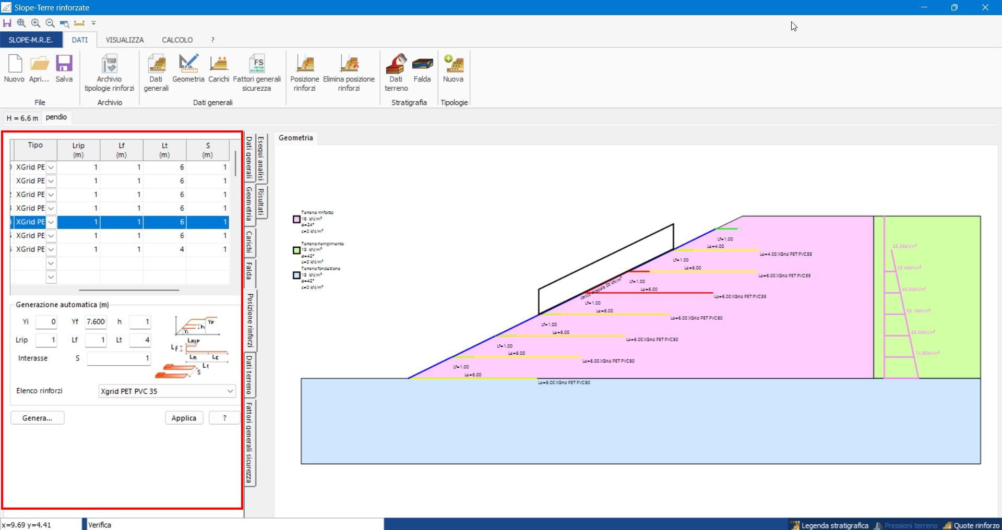Switch to the CALCOLO ribbon tab
Screen dimensions: 1002x530
(177, 40)
